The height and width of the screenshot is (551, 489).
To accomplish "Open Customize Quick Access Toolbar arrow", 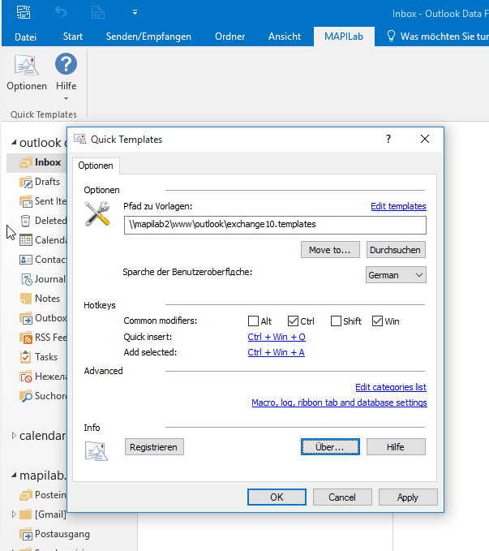I will tap(135, 12).
